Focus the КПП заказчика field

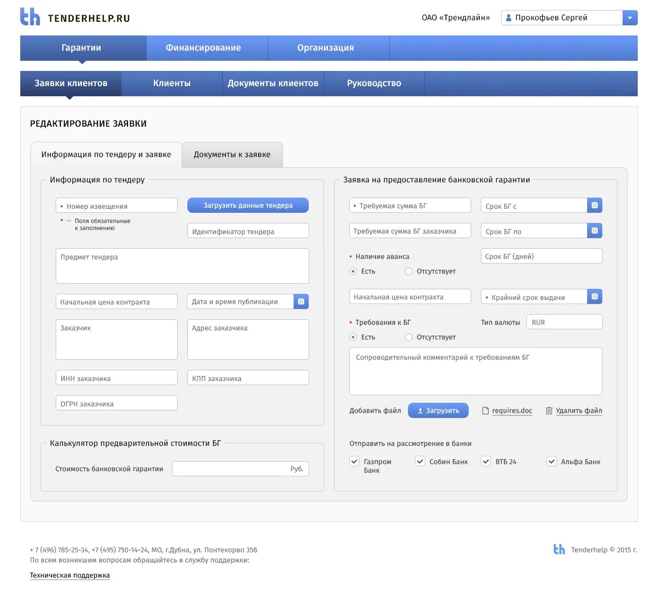(248, 377)
